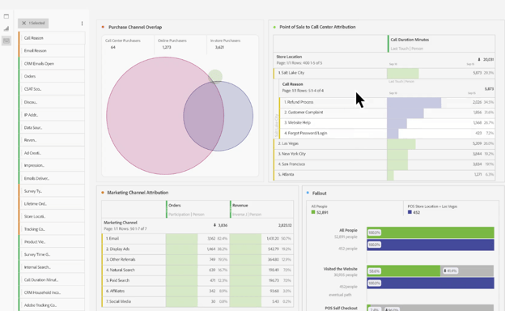Select the Refund Process row
This screenshot has width=505, height=311.
point(387,102)
